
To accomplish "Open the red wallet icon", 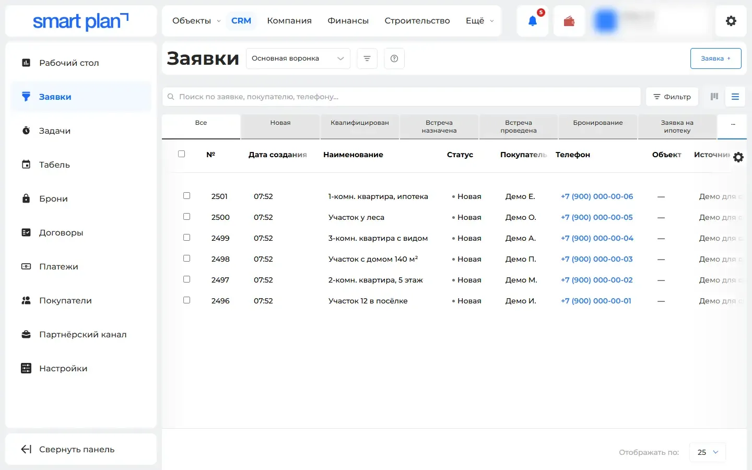I will pos(569,21).
